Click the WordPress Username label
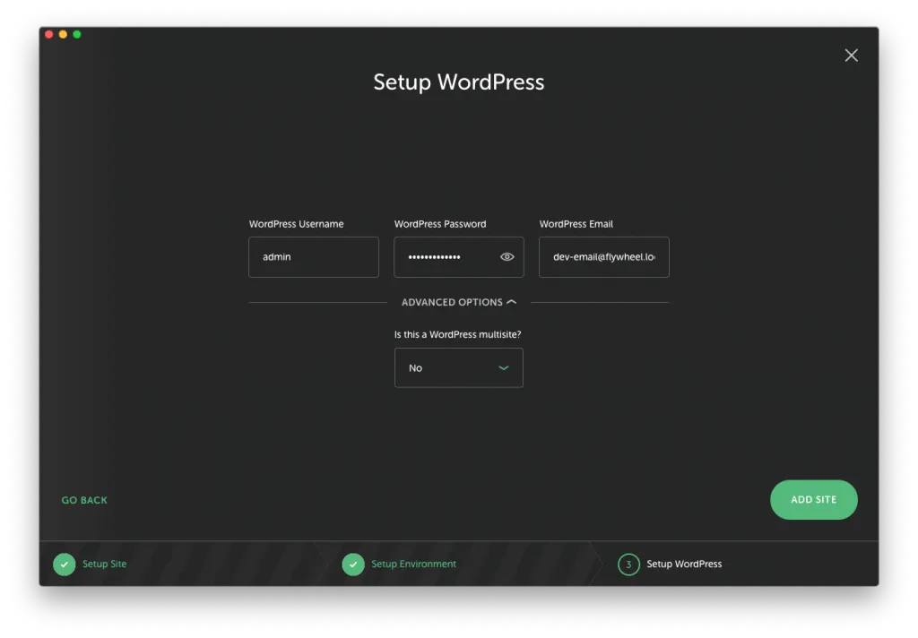The image size is (918, 638). (x=296, y=224)
